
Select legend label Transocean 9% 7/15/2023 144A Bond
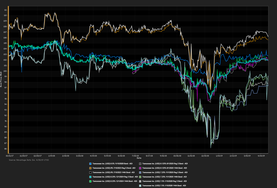(113, 172)
